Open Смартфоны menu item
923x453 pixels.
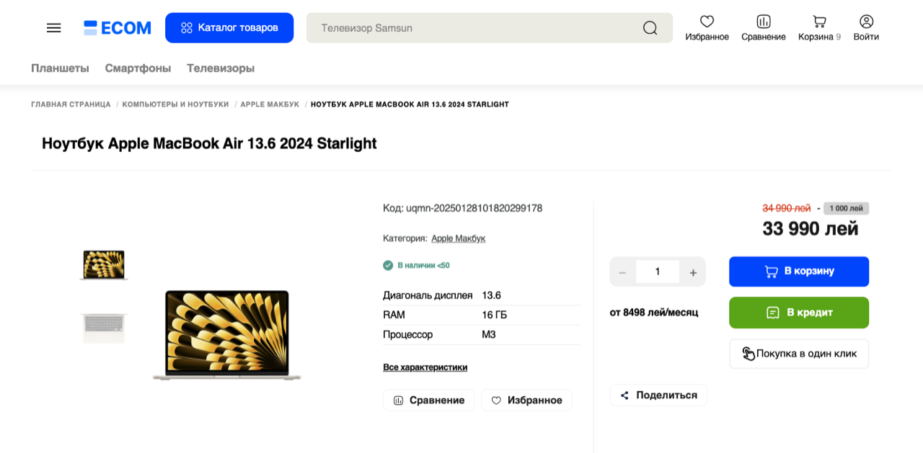pos(138,68)
